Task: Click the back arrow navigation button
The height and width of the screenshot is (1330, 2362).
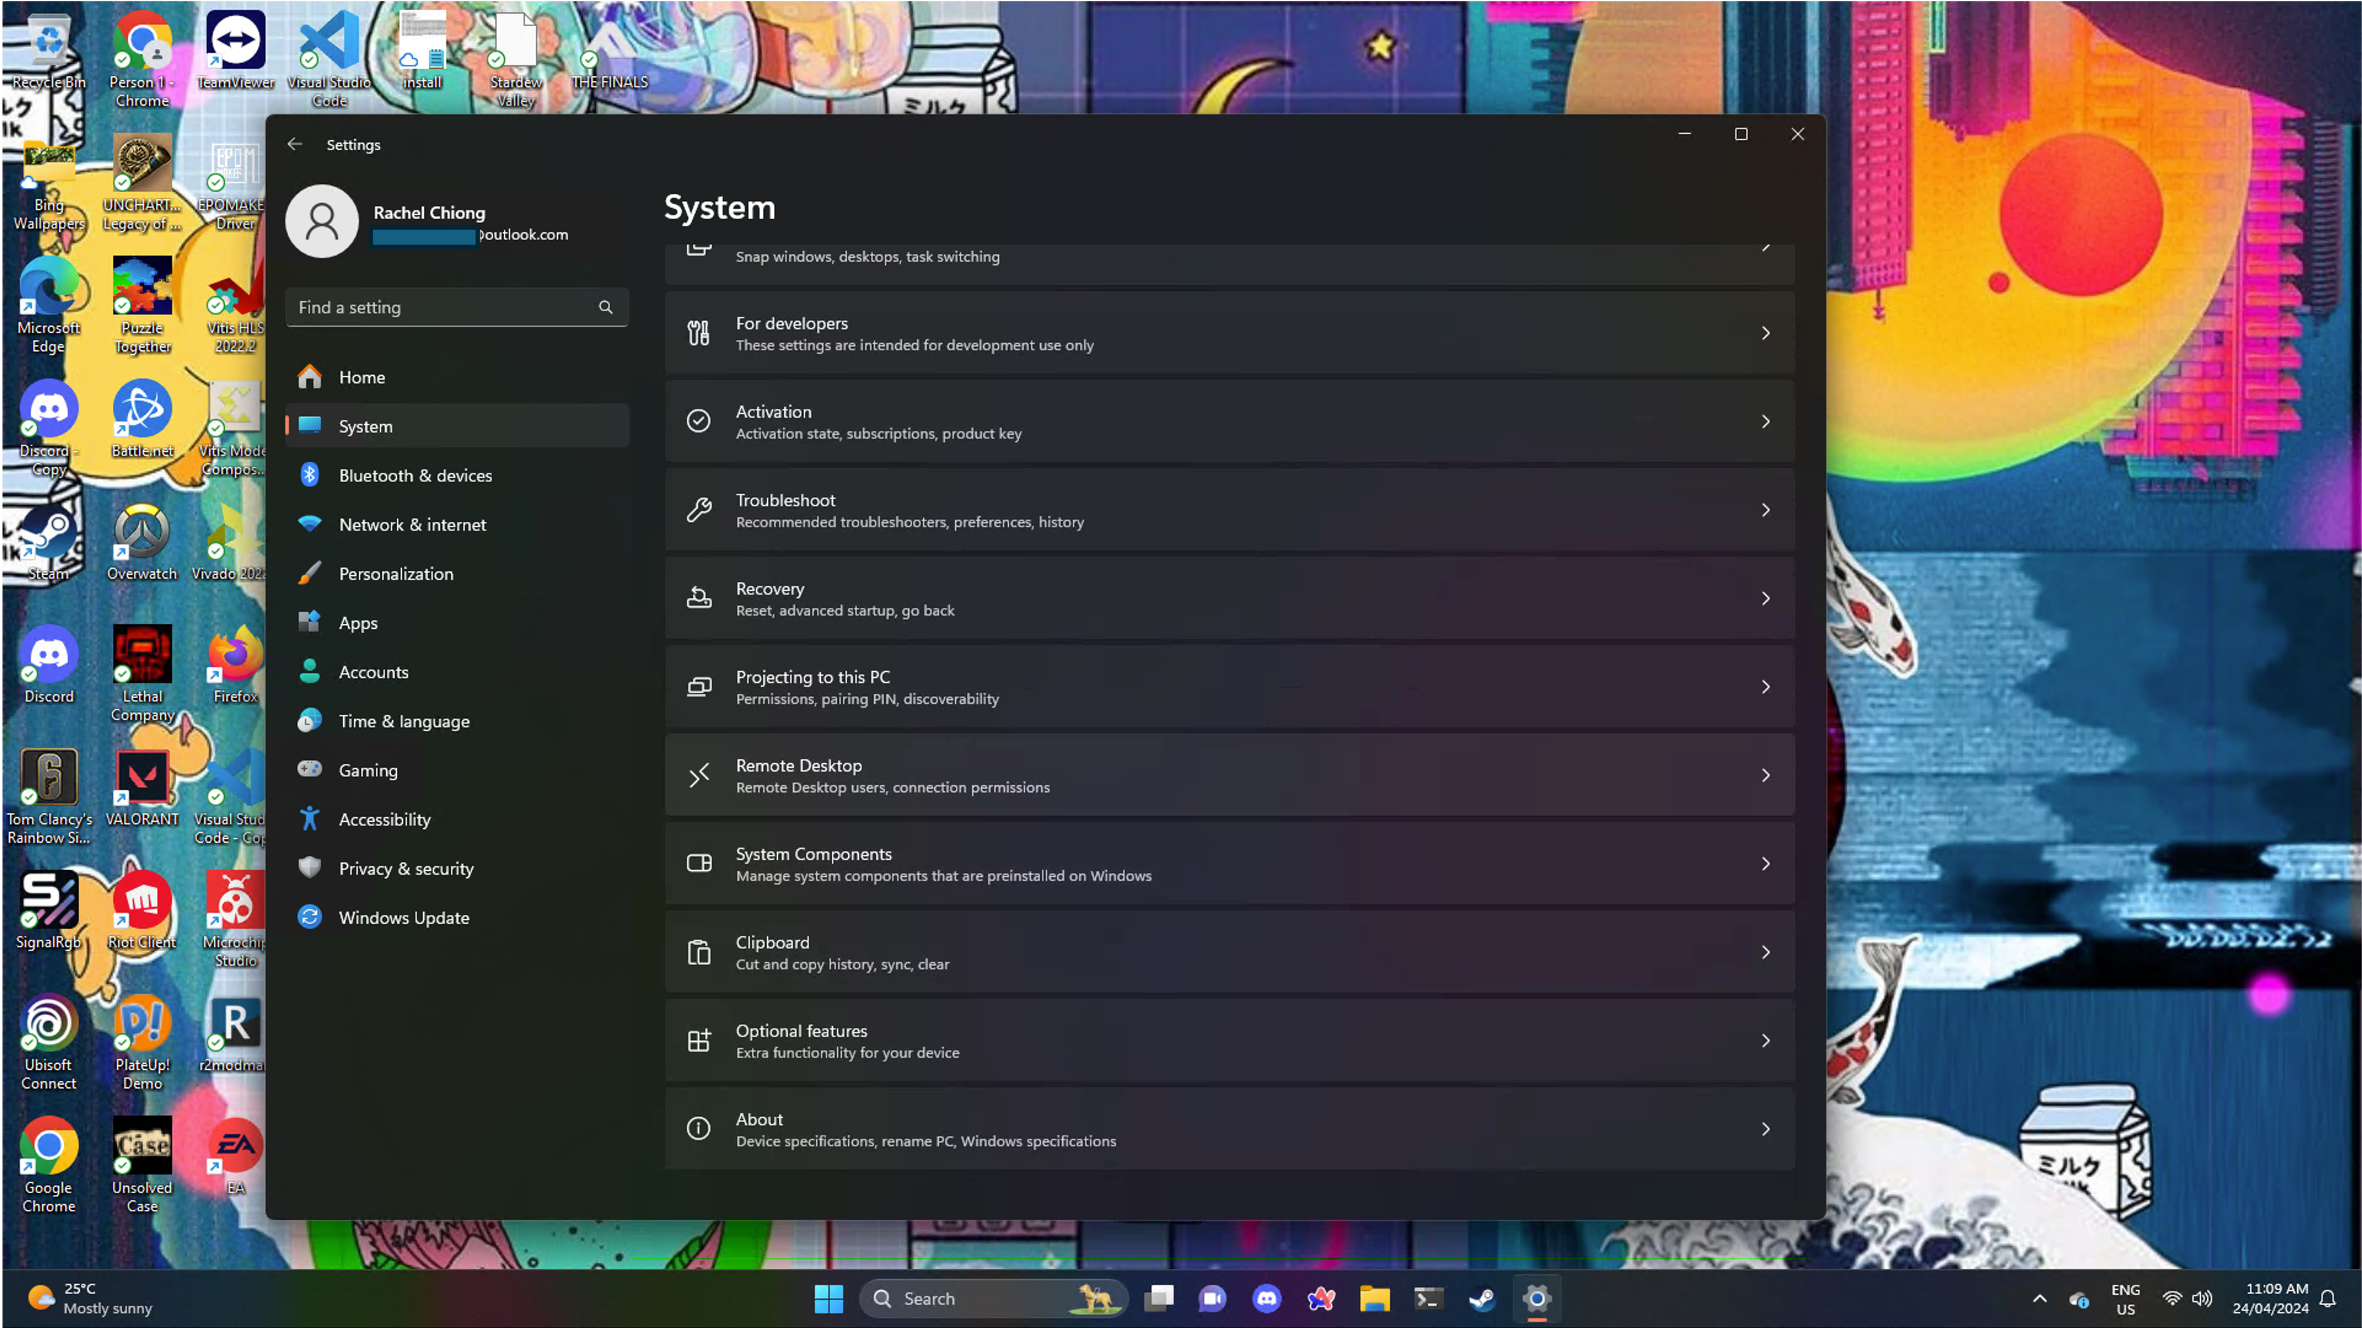Action: [295, 144]
